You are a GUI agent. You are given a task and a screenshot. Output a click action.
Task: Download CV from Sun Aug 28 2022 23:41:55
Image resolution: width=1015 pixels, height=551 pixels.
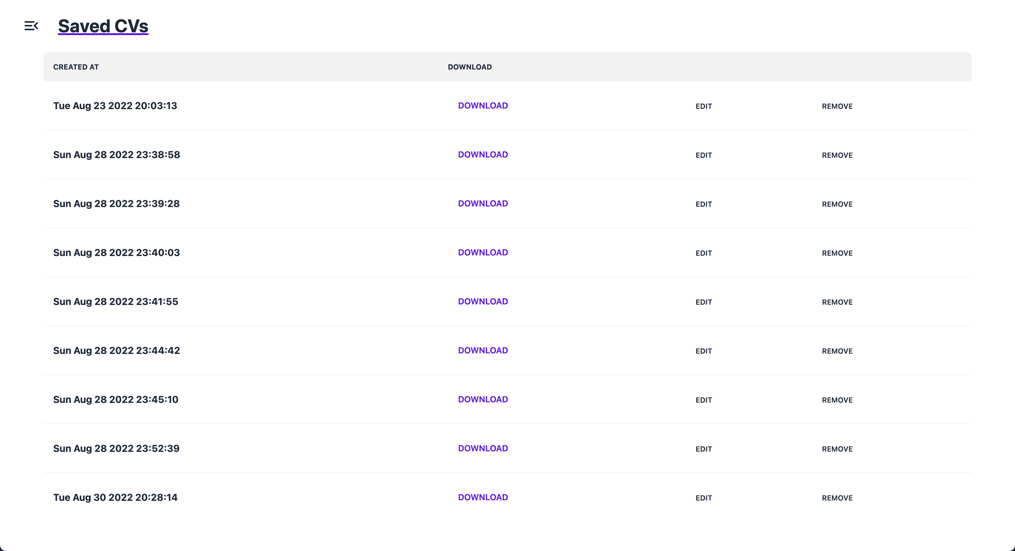(483, 302)
